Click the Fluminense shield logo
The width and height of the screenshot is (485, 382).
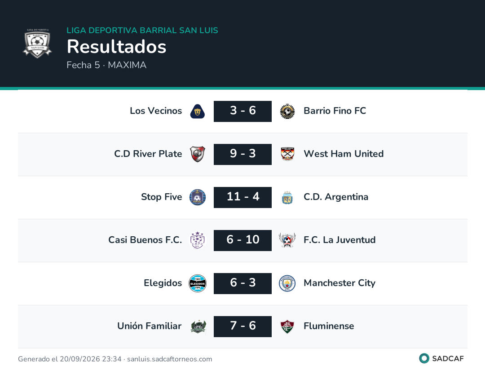[287, 327]
